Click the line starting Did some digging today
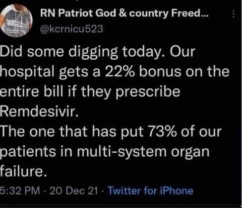The height and width of the screenshot is (208, 242). 97,52
